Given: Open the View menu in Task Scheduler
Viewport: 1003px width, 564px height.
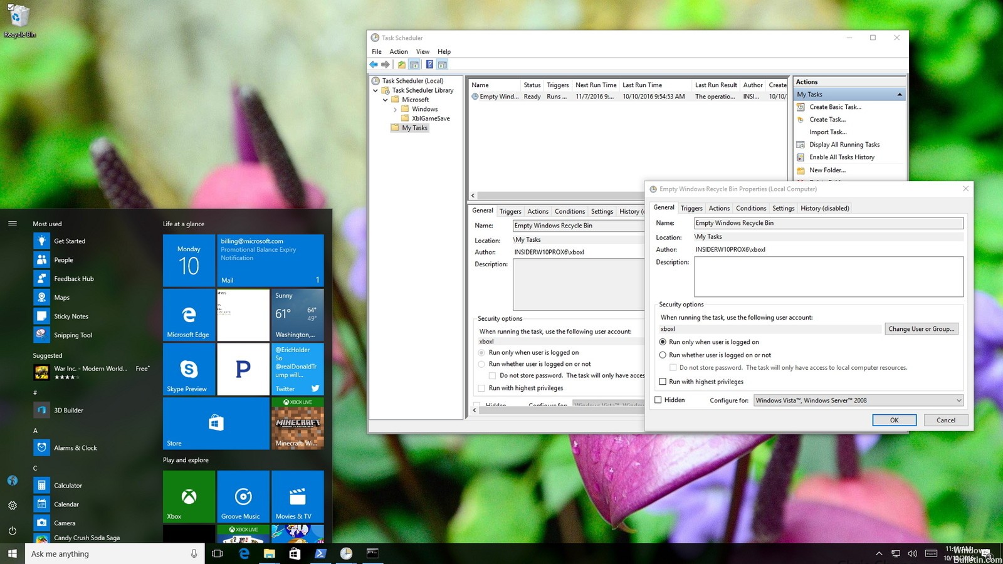Looking at the screenshot, I should [x=423, y=51].
